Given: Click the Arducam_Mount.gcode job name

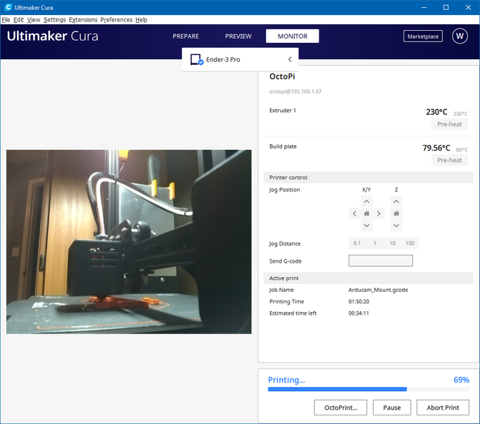Looking at the screenshot, I should (378, 290).
